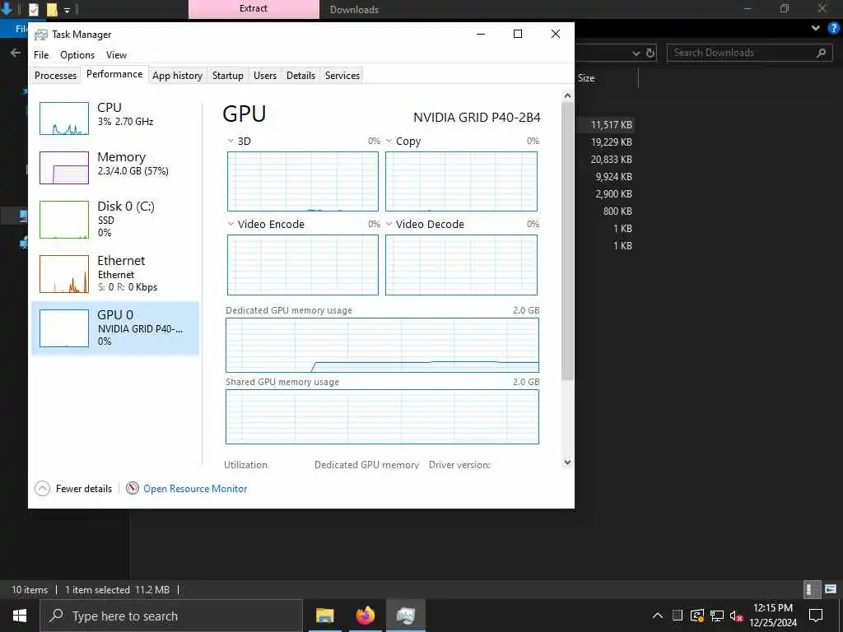The height and width of the screenshot is (632, 843).
Task: Expand the Explorer ribbon chevron
Action: click(816, 28)
